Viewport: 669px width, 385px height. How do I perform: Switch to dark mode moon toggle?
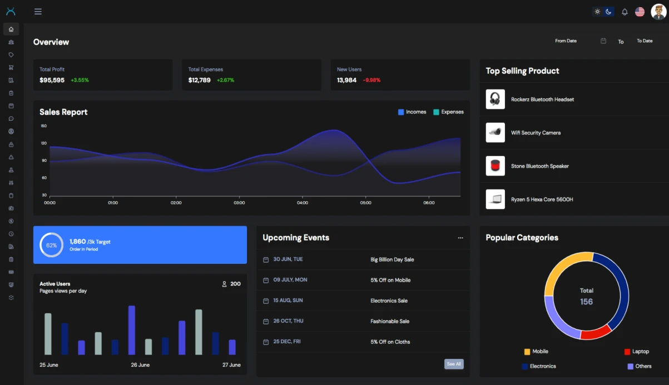tap(609, 12)
